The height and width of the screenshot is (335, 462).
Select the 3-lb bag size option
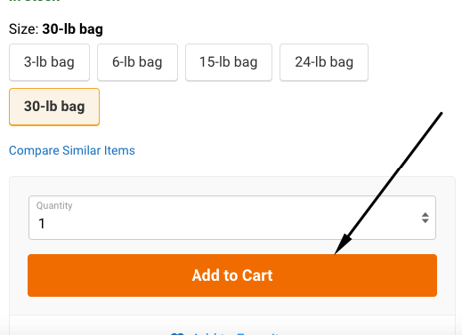[49, 62]
